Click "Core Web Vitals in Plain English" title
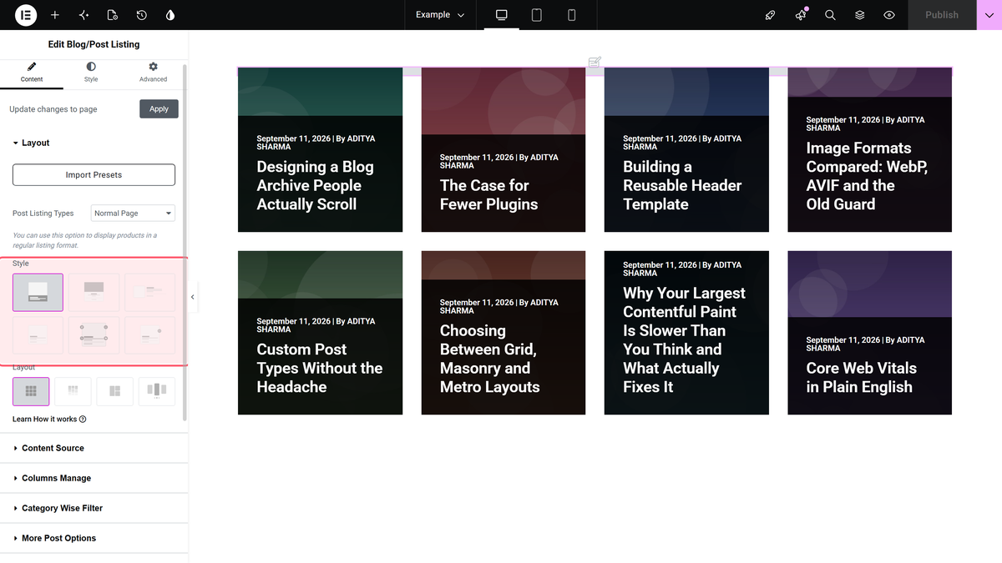 click(861, 377)
